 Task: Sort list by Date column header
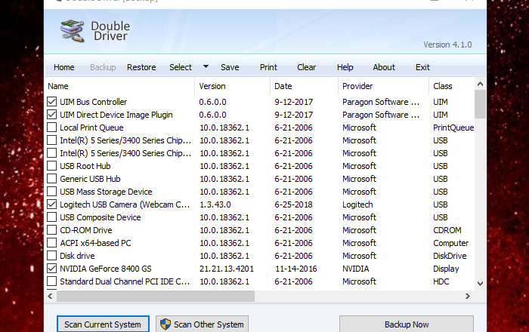(x=304, y=86)
